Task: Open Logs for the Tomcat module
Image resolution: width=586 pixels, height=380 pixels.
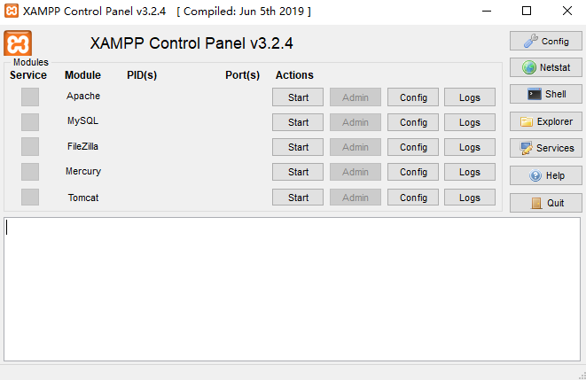Action: (x=470, y=198)
